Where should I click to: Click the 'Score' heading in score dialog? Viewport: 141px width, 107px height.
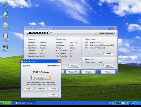pos(27,66)
